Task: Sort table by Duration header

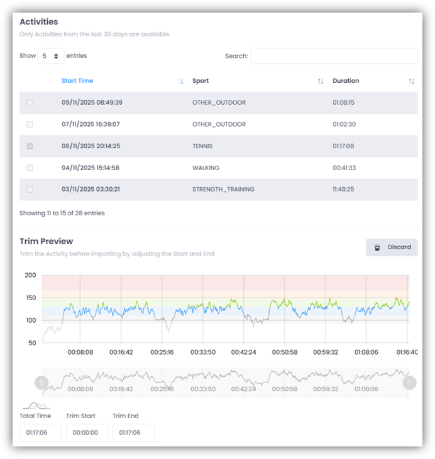Action: coord(346,81)
